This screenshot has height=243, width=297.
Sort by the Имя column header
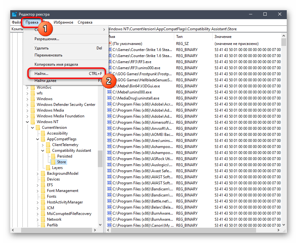[x=141, y=37]
